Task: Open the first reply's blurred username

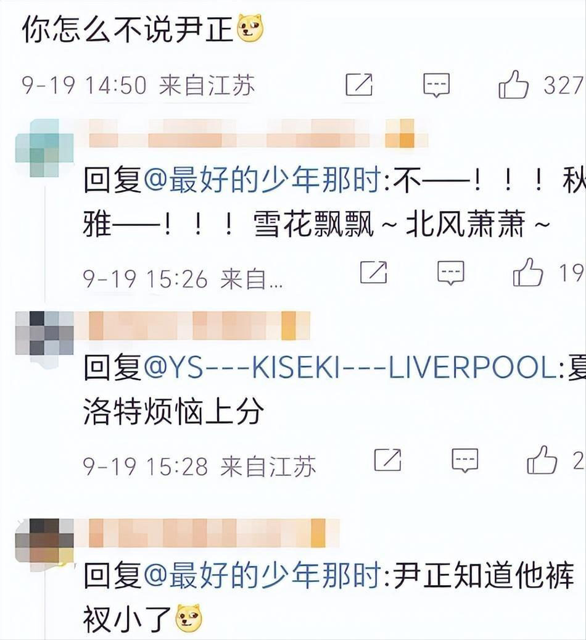Action: coord(258,133)
